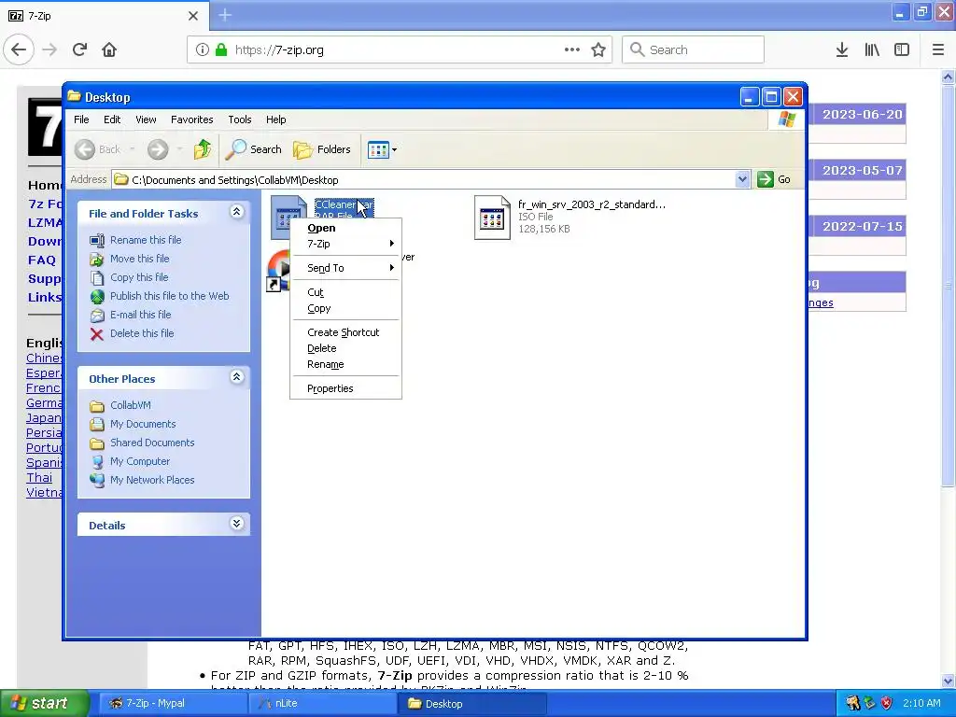
Task: Click Firefox Search box
Action: [693, 49]
